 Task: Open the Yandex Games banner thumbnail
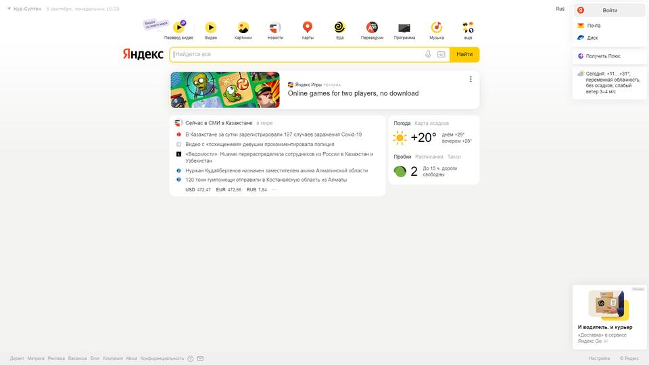225,90
